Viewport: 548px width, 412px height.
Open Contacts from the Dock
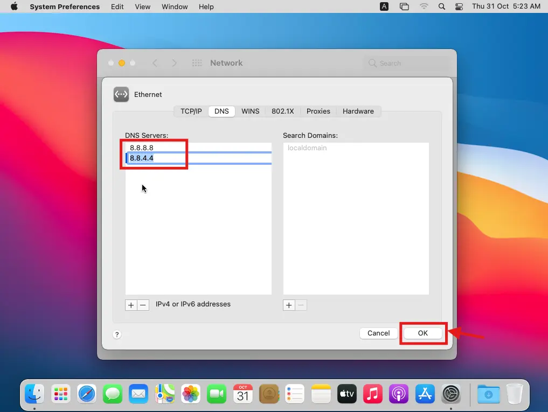click(x=269, y=394)
